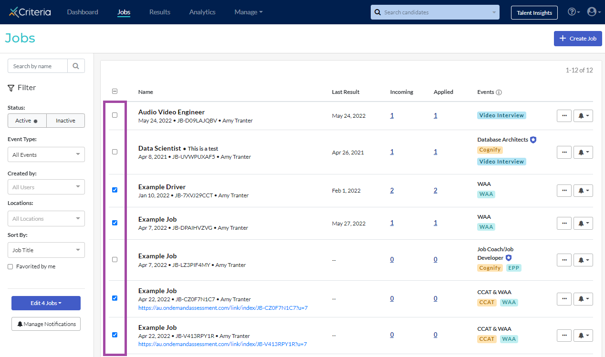Uncheck the Example Job JB-CZ0F7N1C7 checkbox
Image resolution: width=605 pixels, height=357 pixels.
(x=115, y=298)
